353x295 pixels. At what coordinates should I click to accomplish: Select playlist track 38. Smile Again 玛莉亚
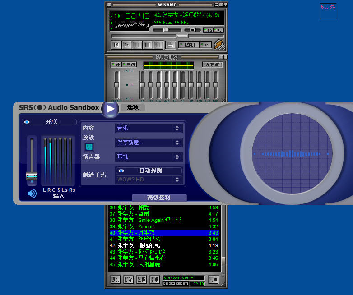tap(164, 220)
